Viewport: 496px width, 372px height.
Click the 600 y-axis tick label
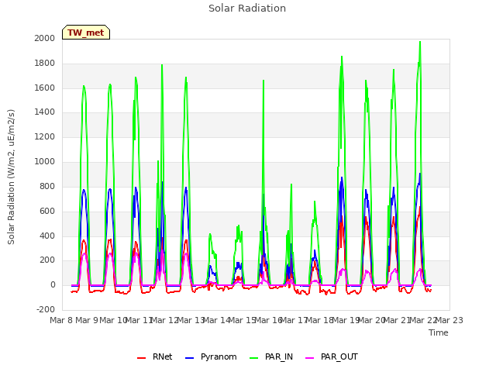pyautogui.click(x=47, y=211)
